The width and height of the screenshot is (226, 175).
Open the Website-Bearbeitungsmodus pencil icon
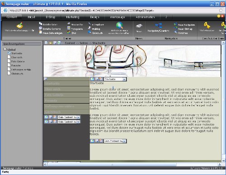coord(20,25)
